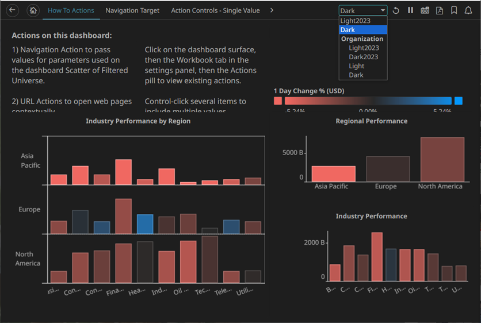Select the top Light2023 theme option
The height and width of the screenshot is (323, 481).
point(355,21)
